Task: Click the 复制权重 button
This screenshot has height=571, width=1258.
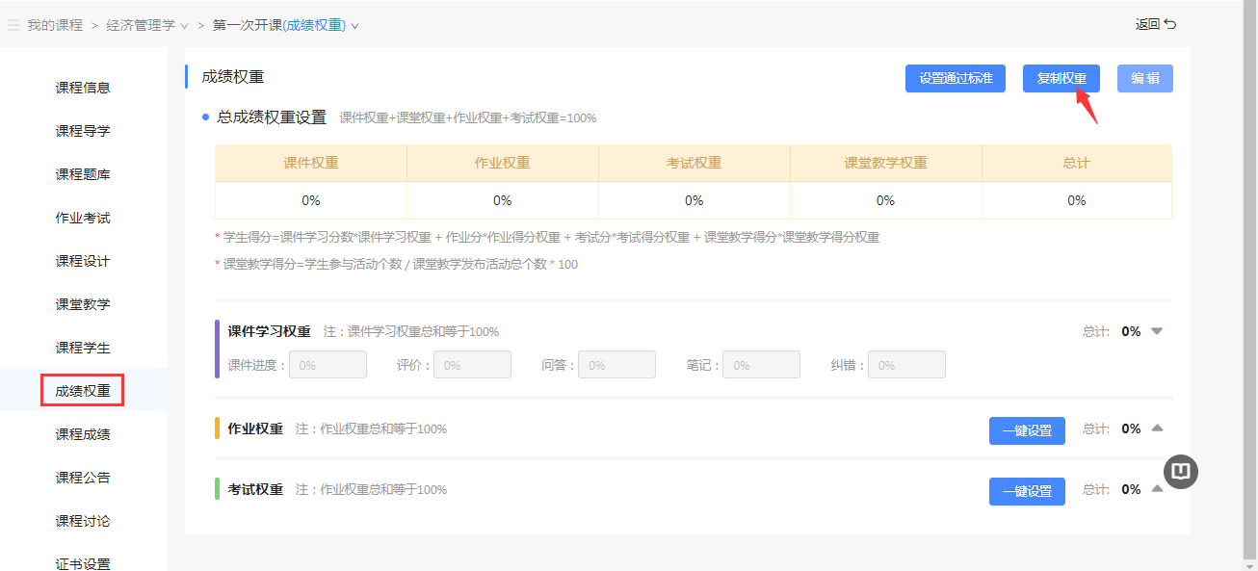Action: [1061, 78]
